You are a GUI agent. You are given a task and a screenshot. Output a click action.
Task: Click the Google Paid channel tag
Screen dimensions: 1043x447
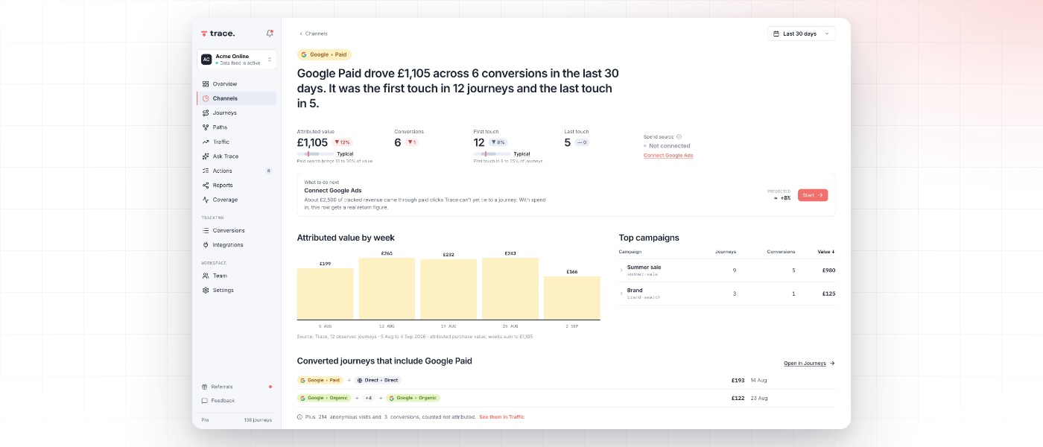[324, 54]
